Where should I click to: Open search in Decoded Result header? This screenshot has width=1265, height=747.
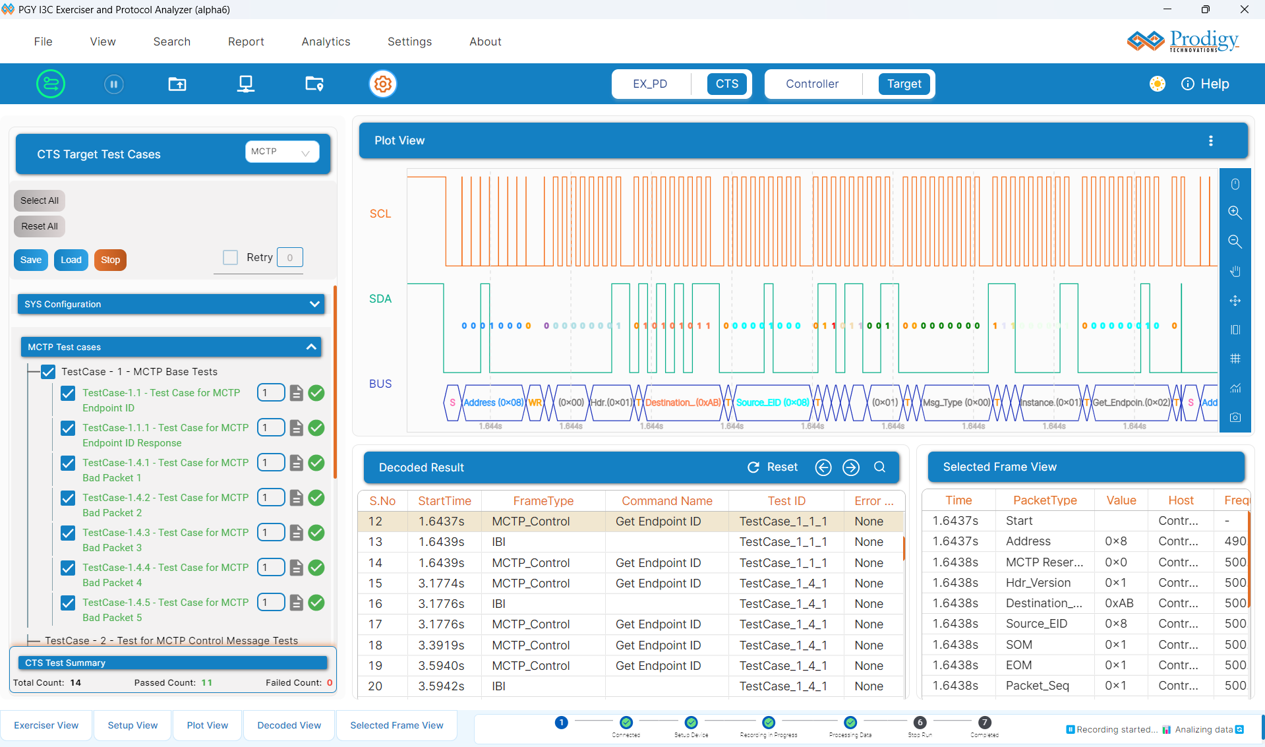[879, 467]
